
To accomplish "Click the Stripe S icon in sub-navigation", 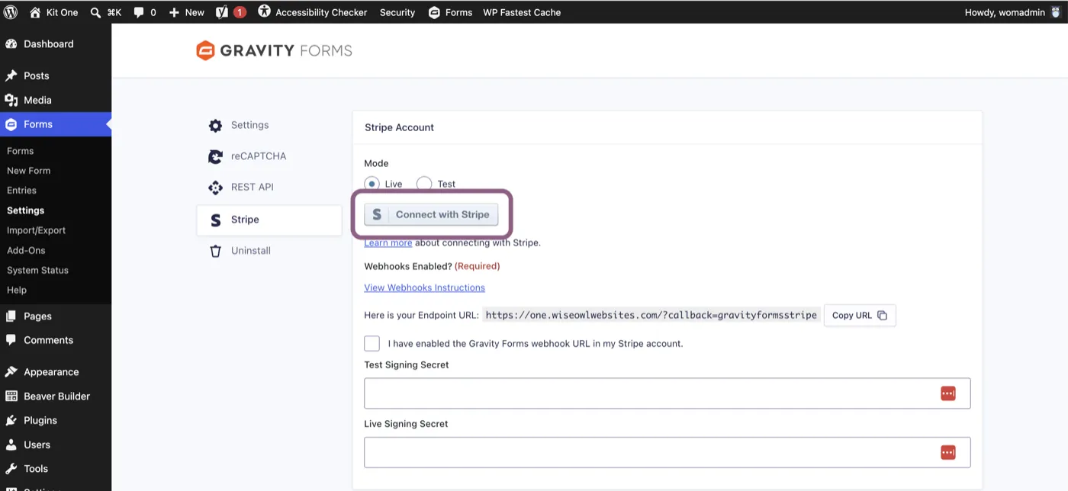I will pyautogui.click(x=215, y=220).
